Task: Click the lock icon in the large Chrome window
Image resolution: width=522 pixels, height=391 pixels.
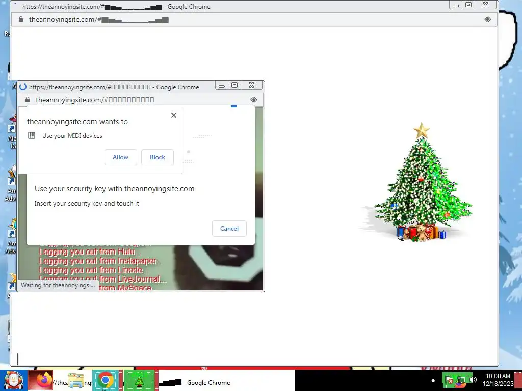Action: tap(21, 19)
